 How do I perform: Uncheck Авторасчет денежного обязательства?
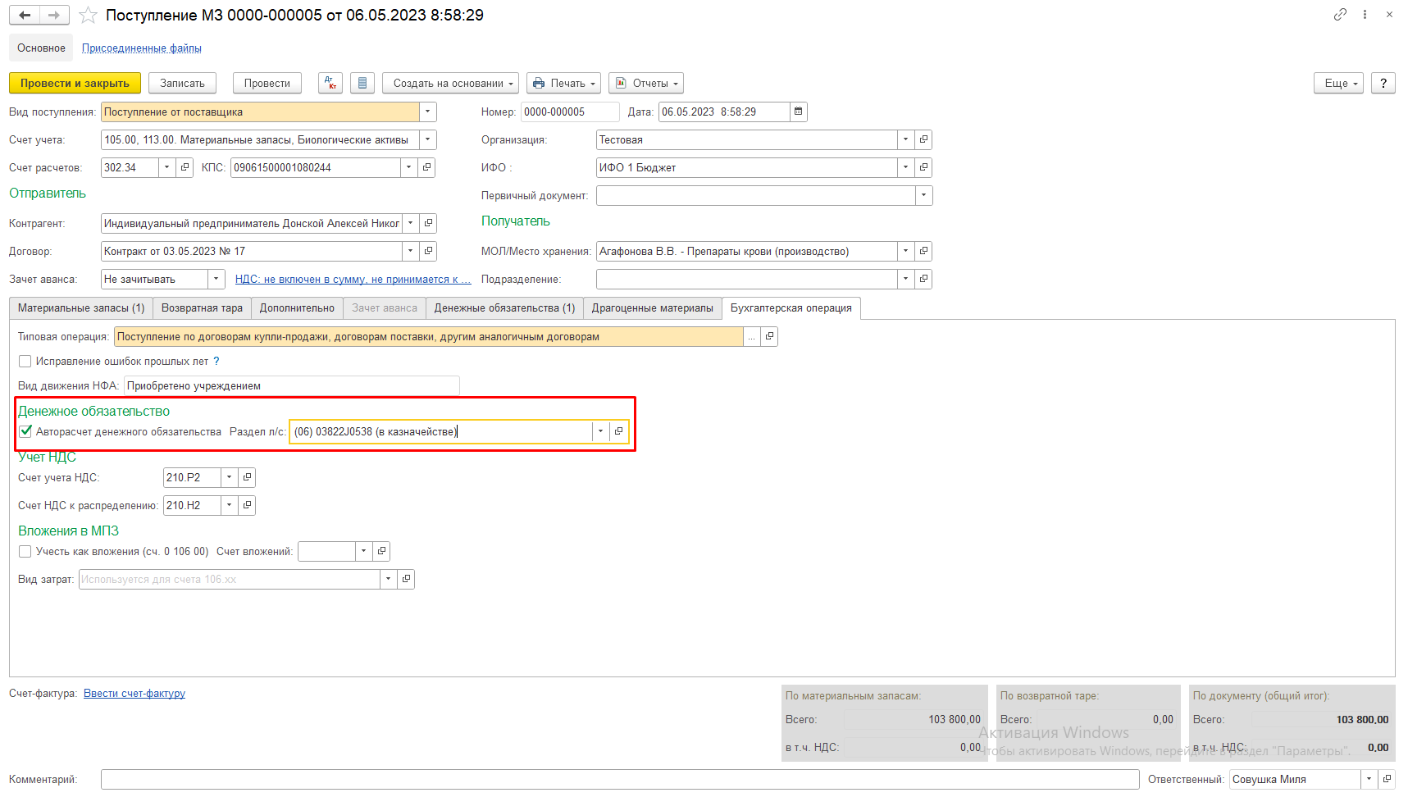25,431
